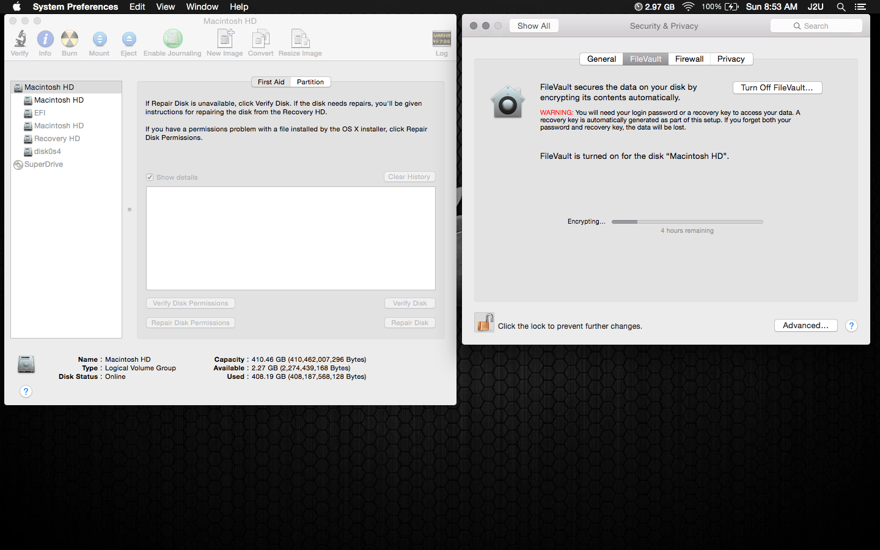The height and width of the screenshot is (550, 880).
Task: Open the Window menu
Action: [x=202, y=7]
